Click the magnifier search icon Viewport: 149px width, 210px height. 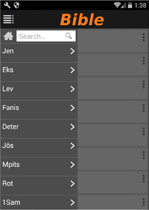pos(68,36)
